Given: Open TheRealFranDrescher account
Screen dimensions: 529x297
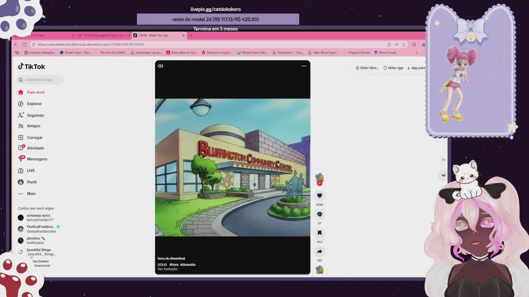Looking at the screenshot, I should (x=39, y=229).
